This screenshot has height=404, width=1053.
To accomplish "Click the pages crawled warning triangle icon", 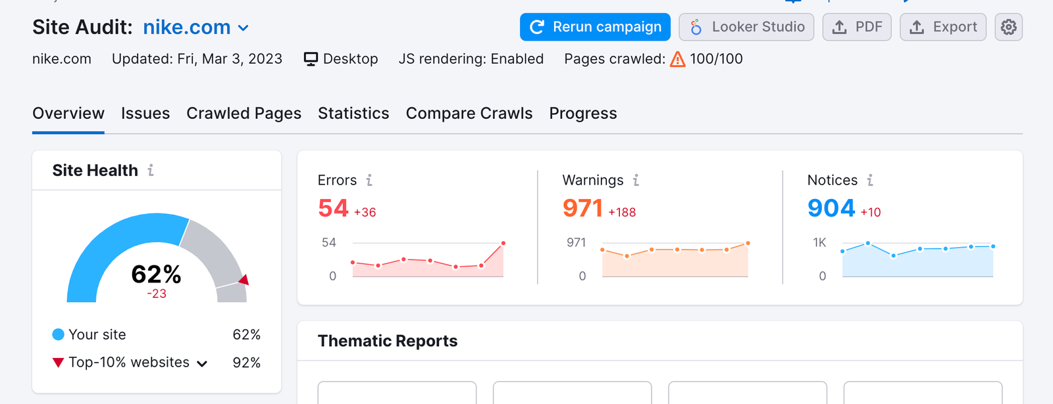I will (677, 60).
